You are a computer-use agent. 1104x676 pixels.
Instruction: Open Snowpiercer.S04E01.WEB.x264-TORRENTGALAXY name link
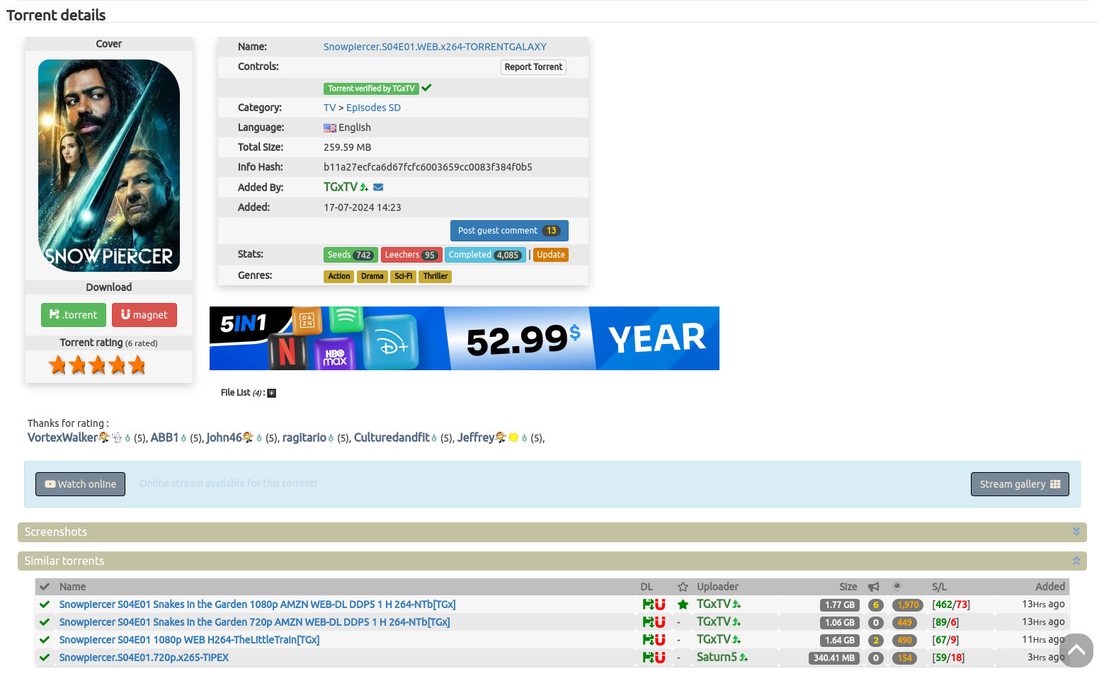pyautogui.click(x=435, y=47)
